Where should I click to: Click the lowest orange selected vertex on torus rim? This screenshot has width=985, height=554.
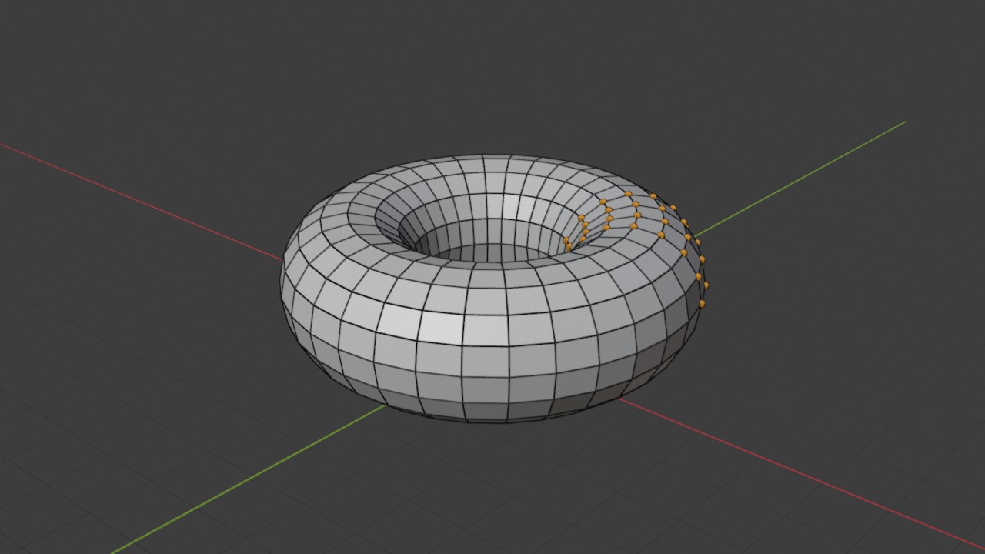(702, 304)
